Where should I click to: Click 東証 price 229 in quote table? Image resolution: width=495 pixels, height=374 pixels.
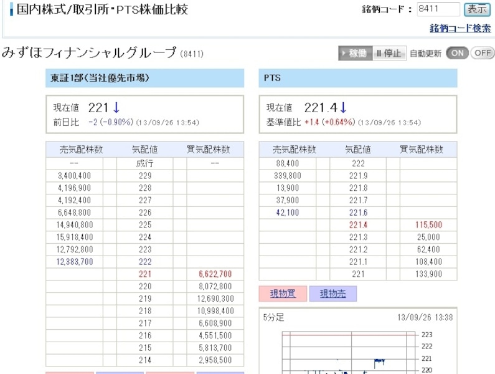point(145,176)
